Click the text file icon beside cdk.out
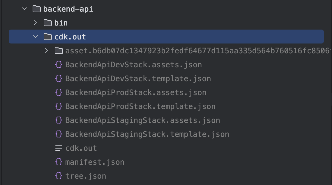Viewport: 332px width, 185px height. tap(59, 148)
